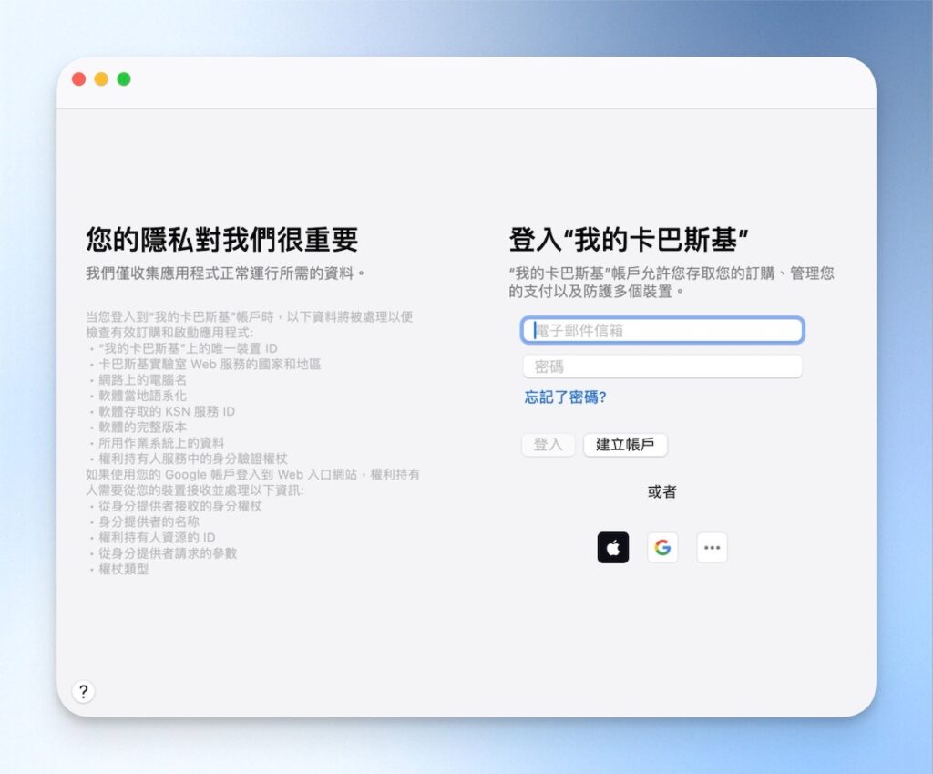The height and width of the screenshot is (774, 933).
Task: Click text 我們僅收集應用程式正常運行所需的資料
Action: click(x=225, y=273)
